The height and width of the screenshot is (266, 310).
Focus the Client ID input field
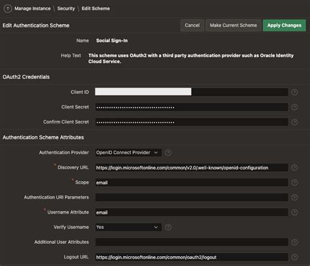pyautogui.click(x=192, y=92)
